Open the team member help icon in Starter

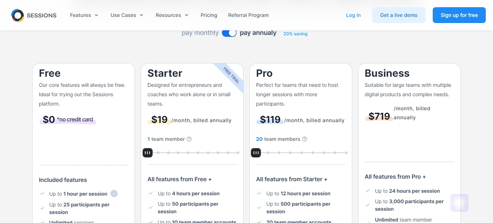point(189,139)
